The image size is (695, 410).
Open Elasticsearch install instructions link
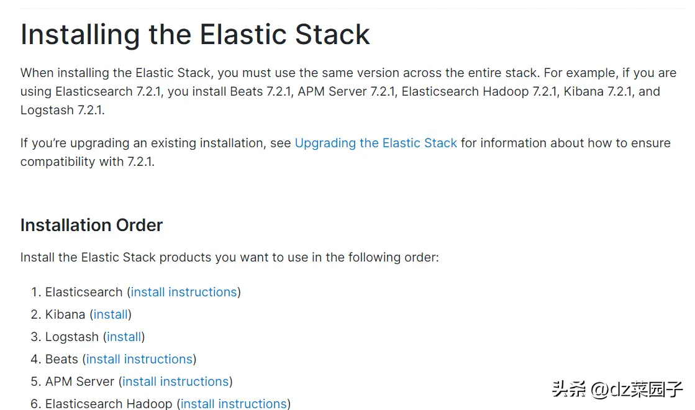(x=183, y=292)
